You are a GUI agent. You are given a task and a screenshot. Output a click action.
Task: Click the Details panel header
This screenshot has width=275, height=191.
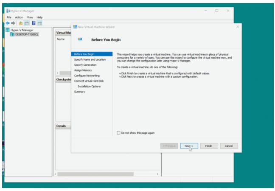click(63, 126)
